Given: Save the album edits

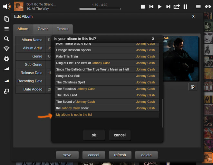Looking at the screenshot, I should tap(67, 155).
